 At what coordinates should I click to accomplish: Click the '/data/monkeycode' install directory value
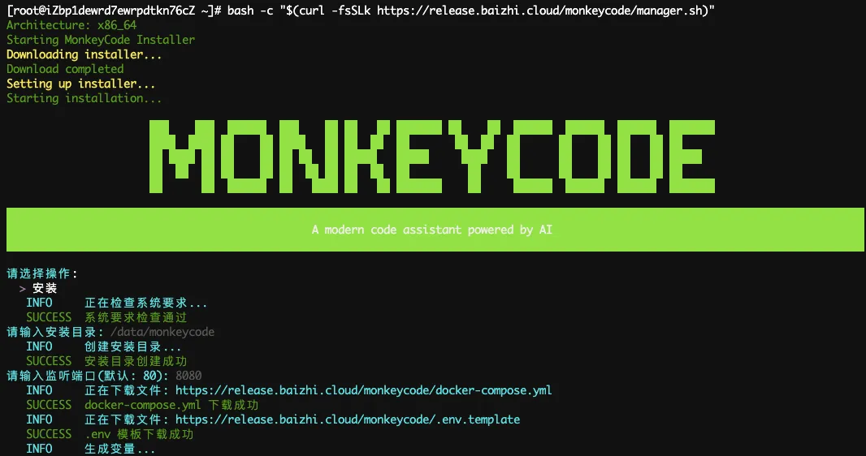[162, 332]
